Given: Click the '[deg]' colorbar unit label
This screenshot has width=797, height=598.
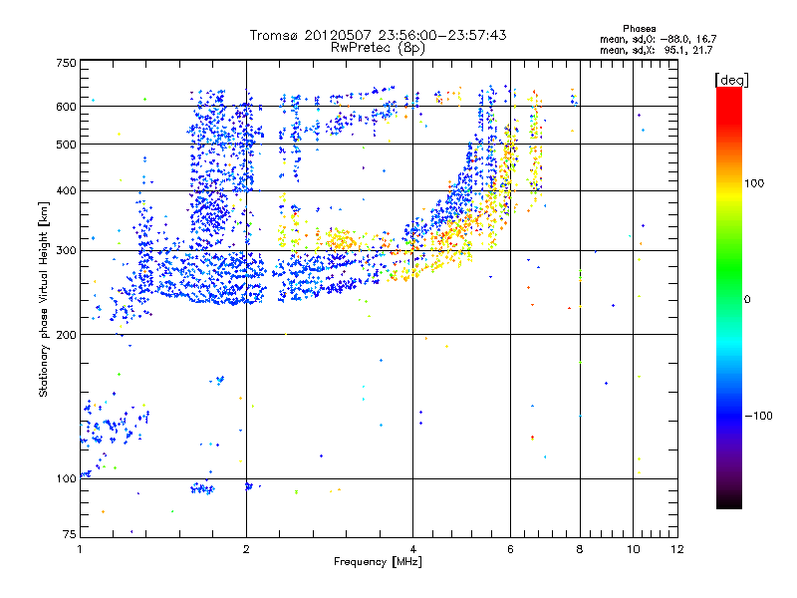Looking at the screenshot, I should [731, 80].
